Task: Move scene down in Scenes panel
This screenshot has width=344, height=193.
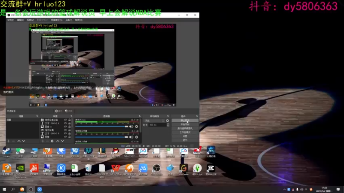Action: coord(24,141)
